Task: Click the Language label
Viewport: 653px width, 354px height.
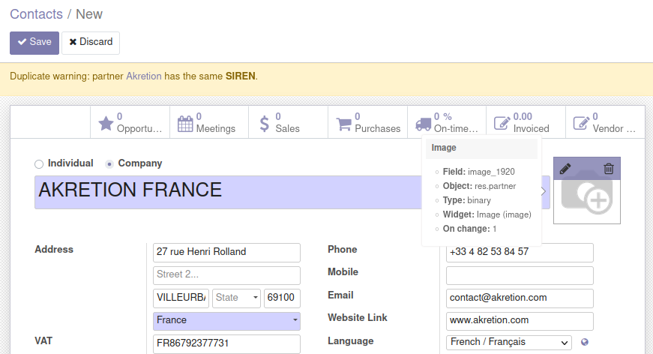Action: coord(351,341)
